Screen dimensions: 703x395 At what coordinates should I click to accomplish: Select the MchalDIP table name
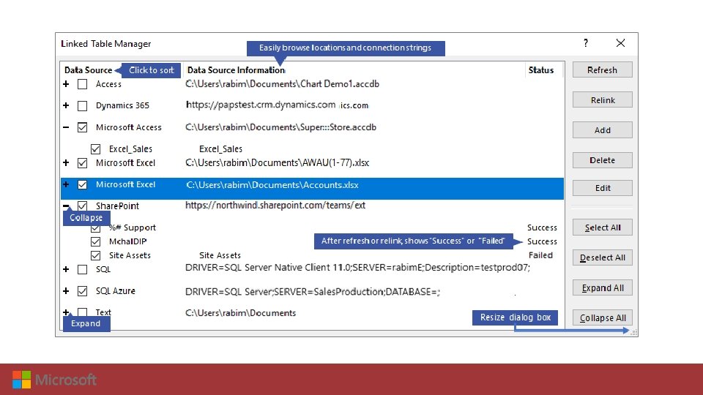127,241
